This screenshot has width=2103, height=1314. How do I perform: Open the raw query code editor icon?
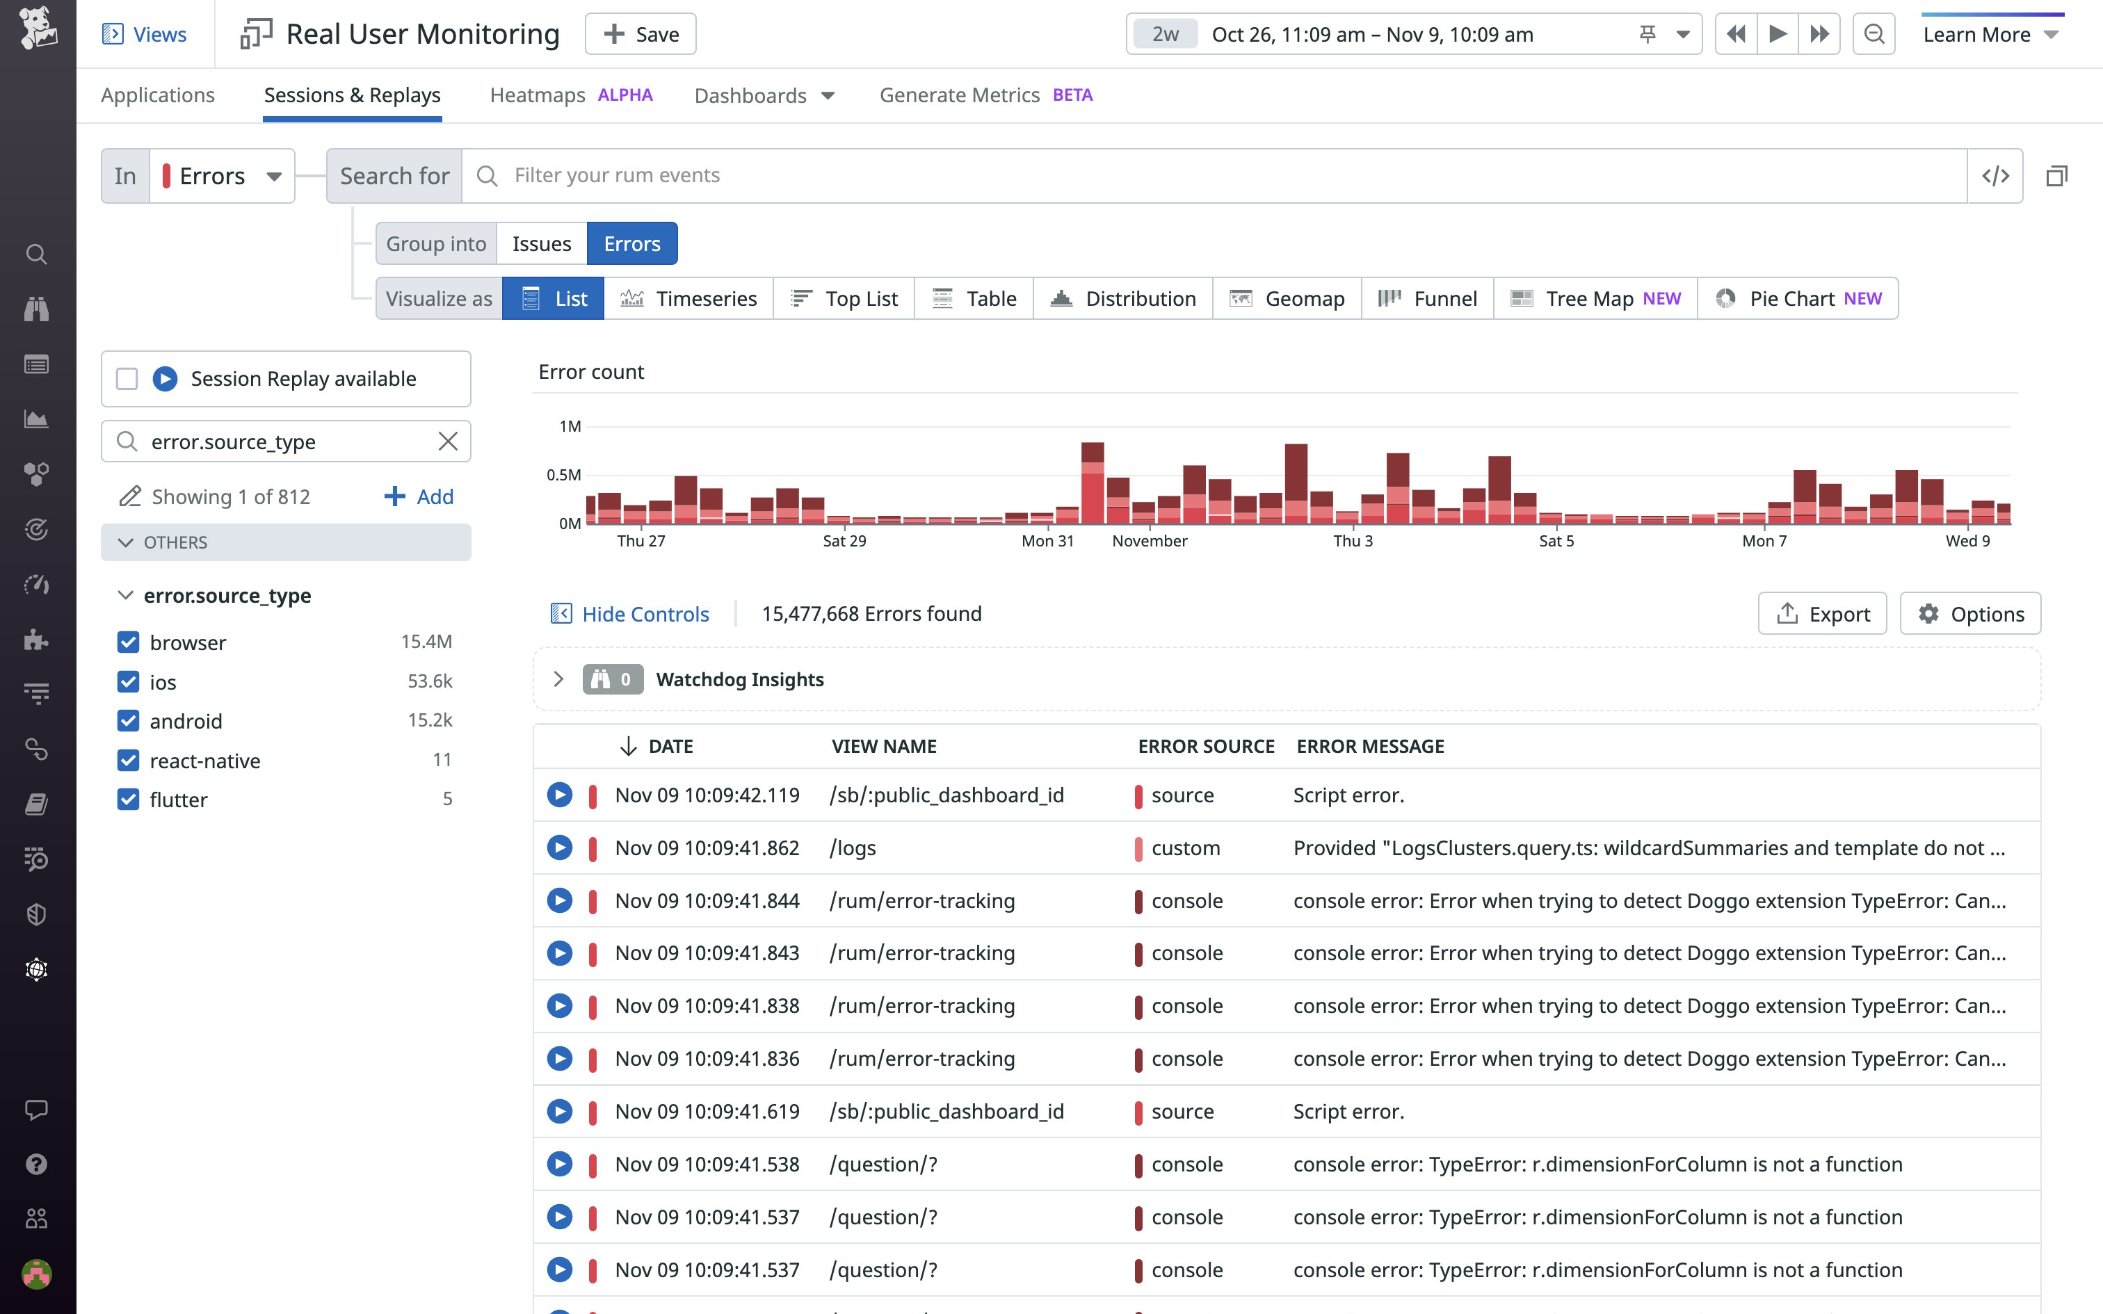[x=1995, y=175]
